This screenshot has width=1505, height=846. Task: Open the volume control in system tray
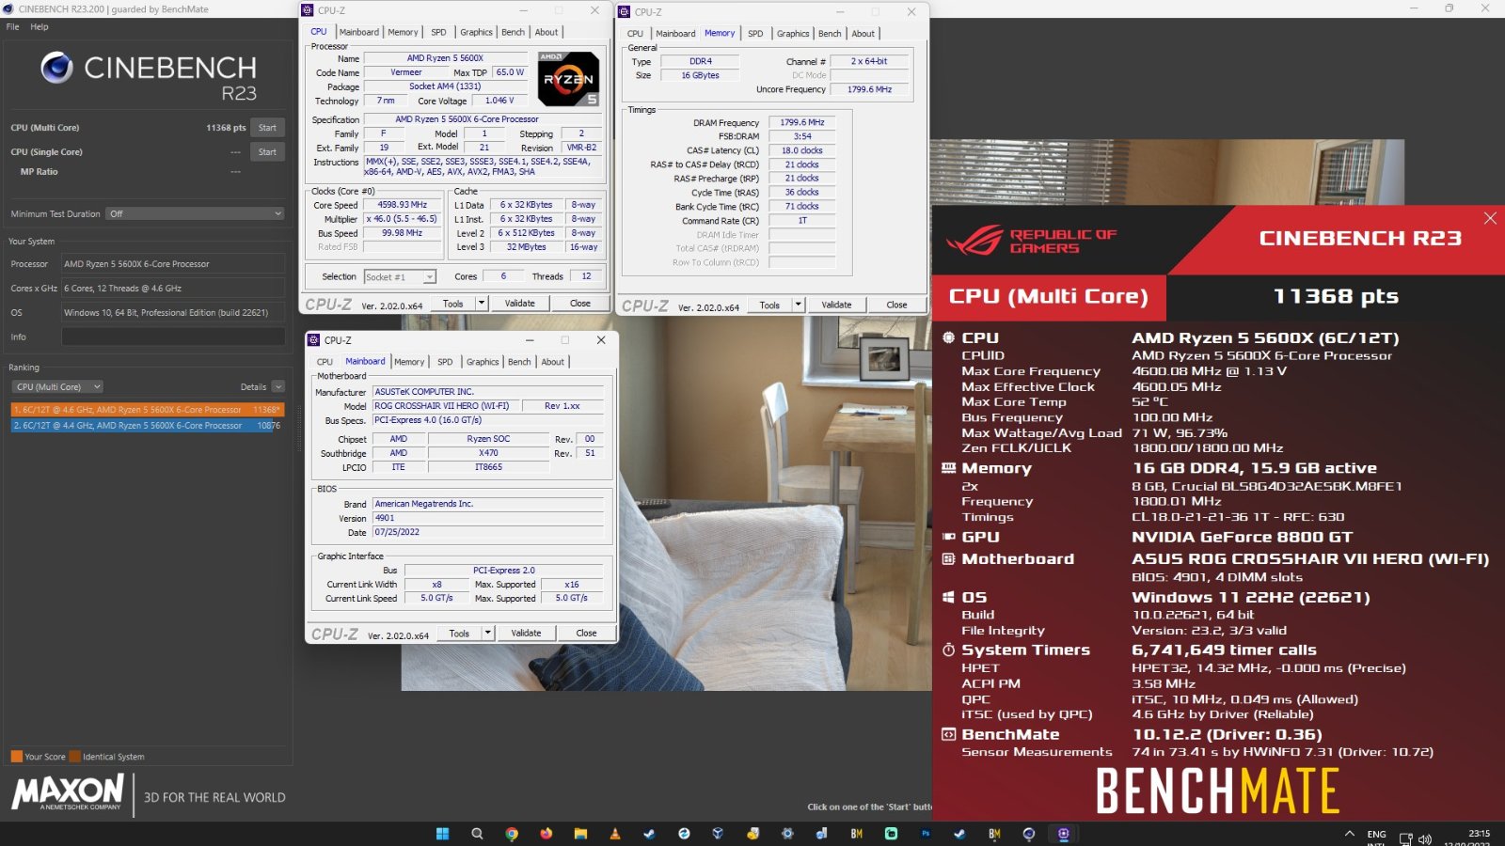[x=1425, y=838]
